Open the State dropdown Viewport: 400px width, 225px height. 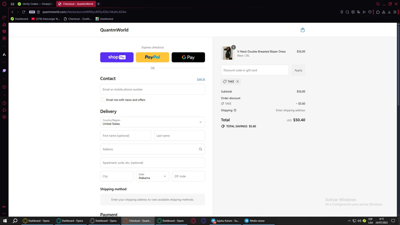coord(153,176)
